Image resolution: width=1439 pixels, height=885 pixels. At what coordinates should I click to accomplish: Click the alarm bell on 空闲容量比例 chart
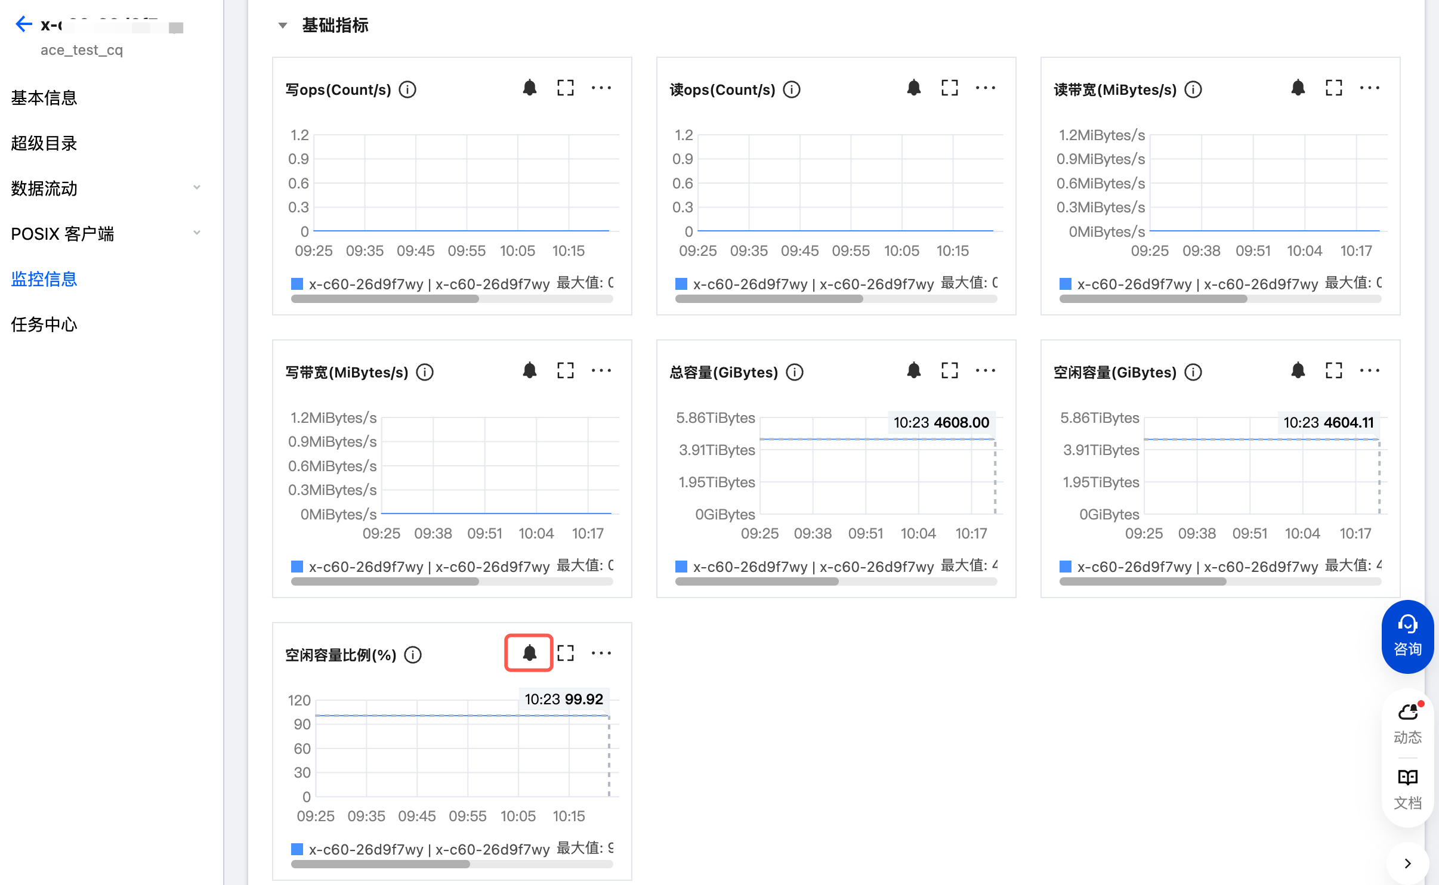[x=529, y=653]
